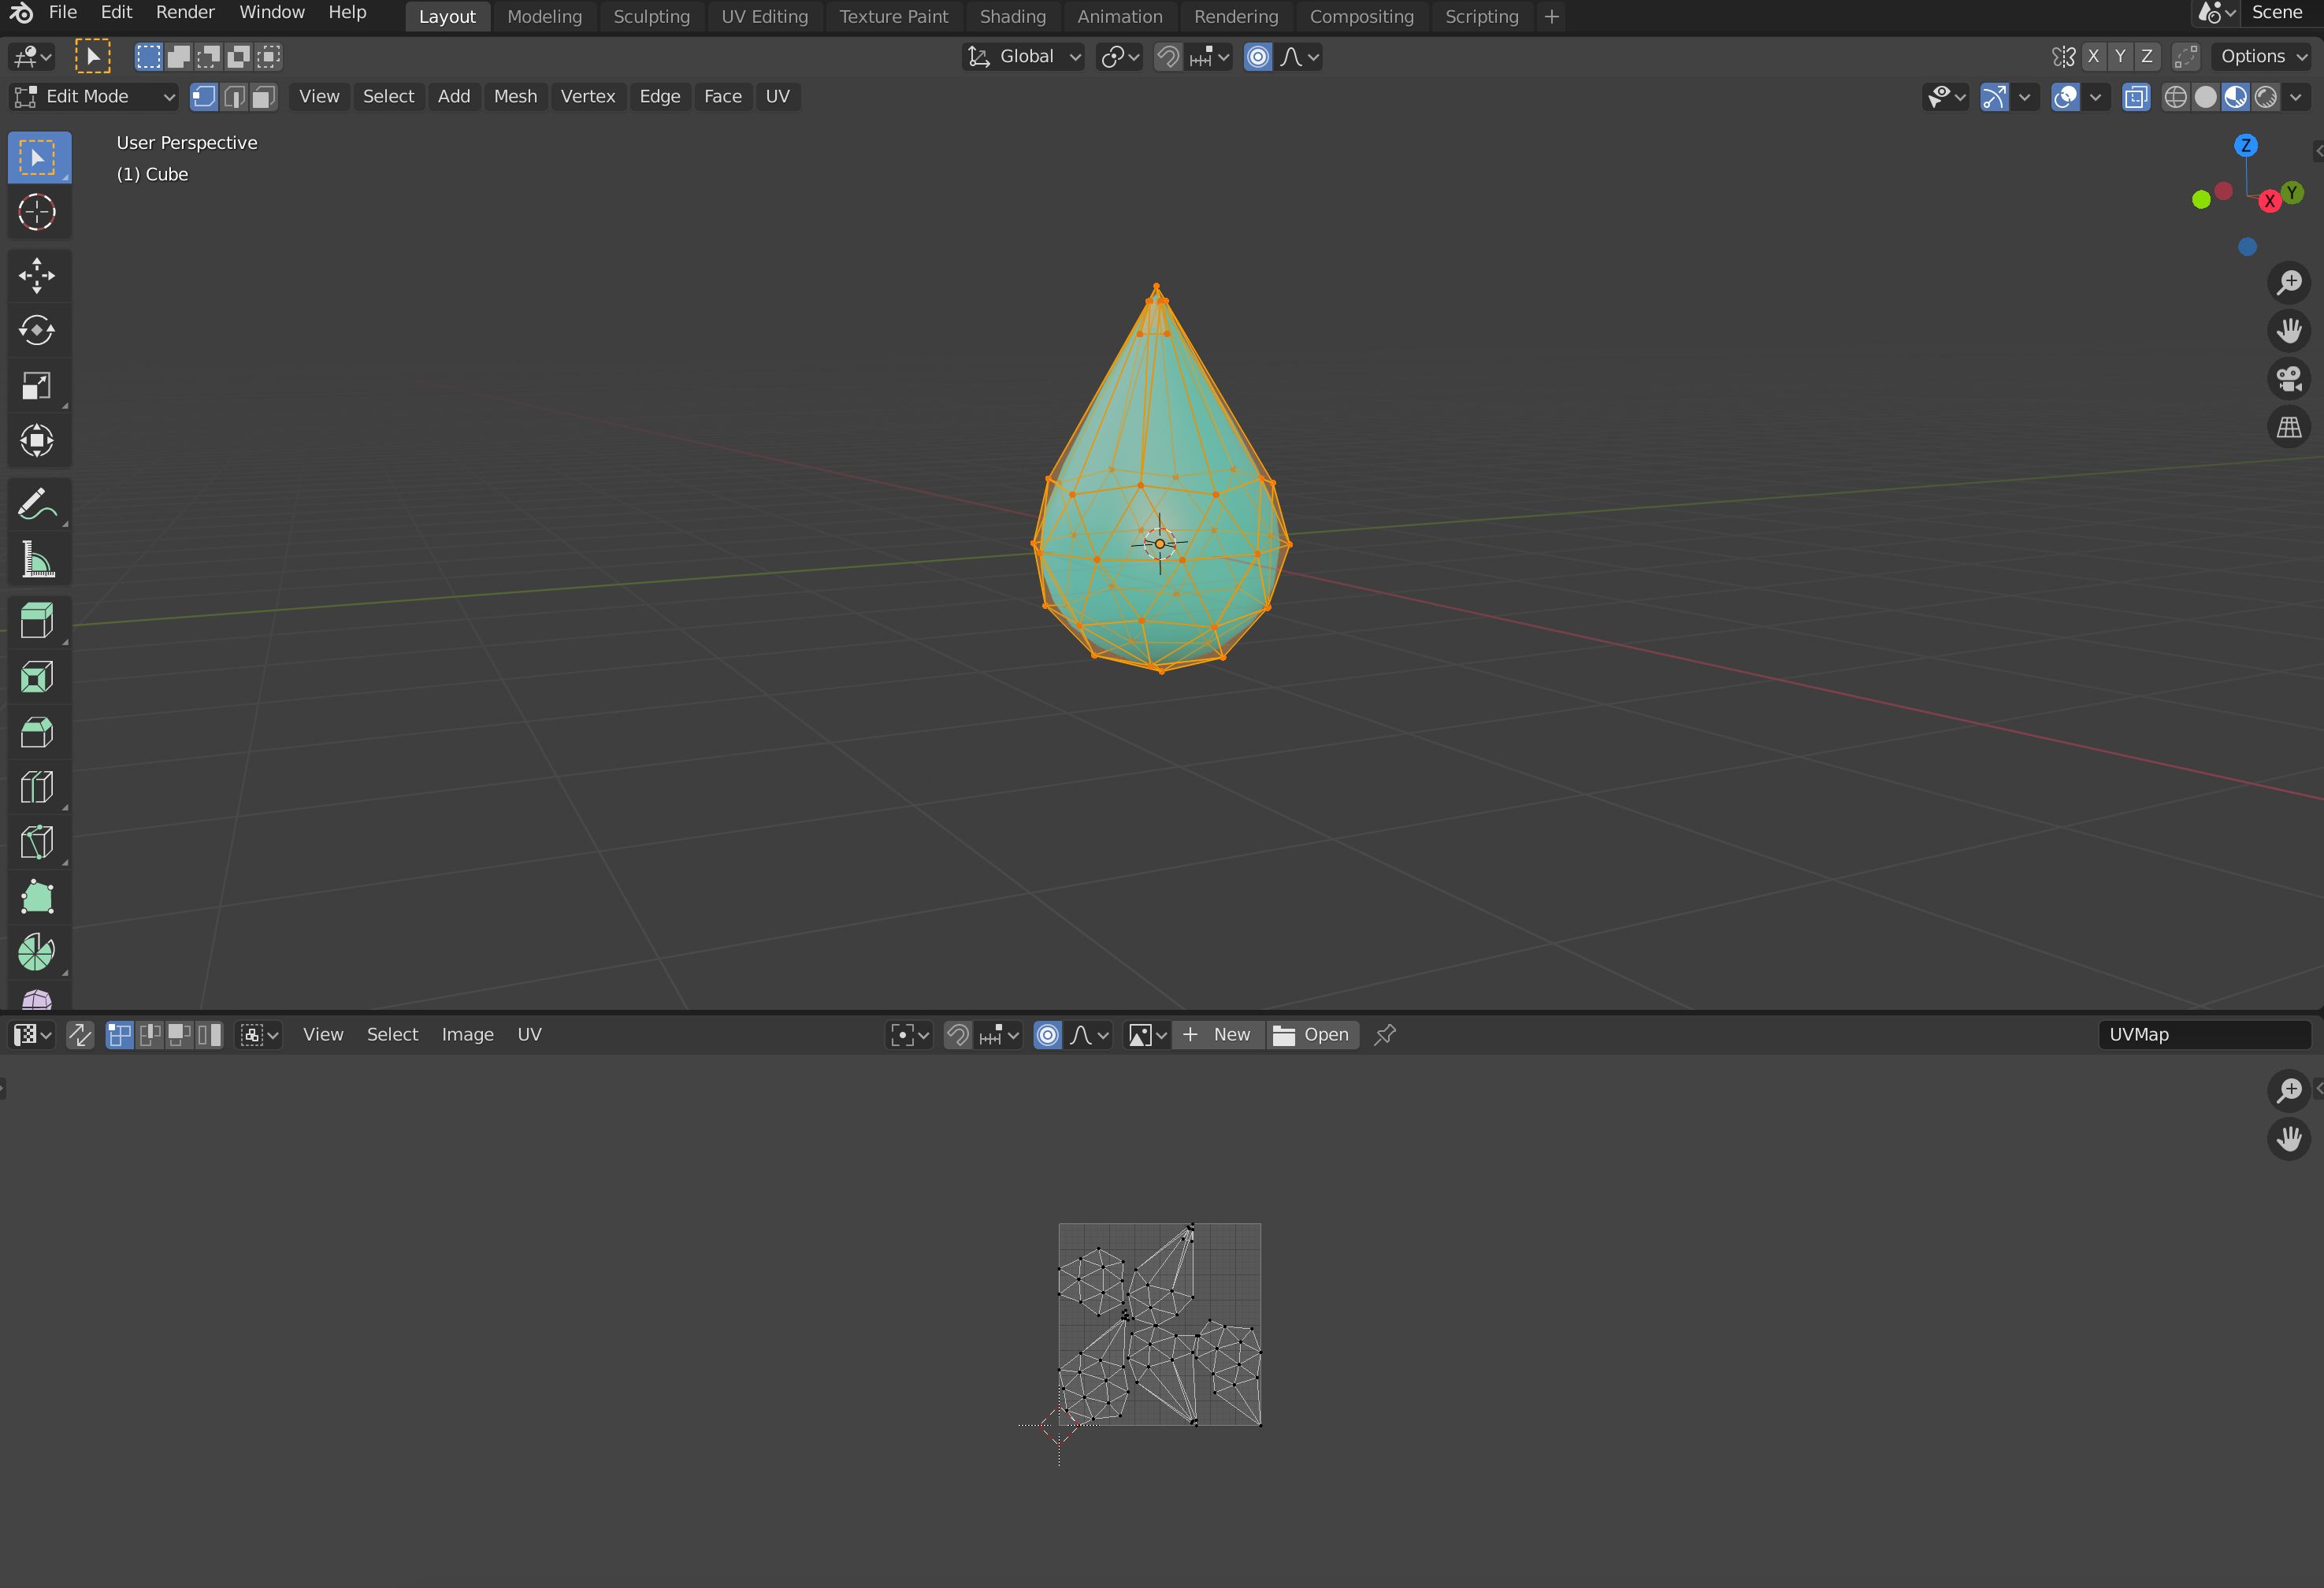Enable vertex select mode

click(x=204, y=96)
